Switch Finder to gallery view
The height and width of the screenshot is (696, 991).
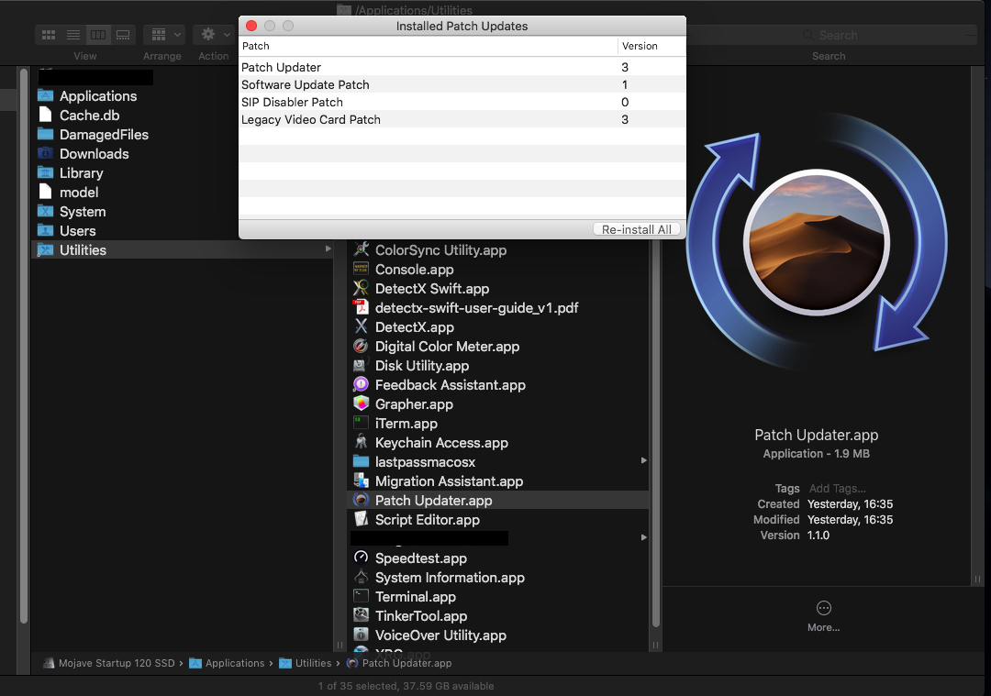pyautogui.click(x=123, y=35)
